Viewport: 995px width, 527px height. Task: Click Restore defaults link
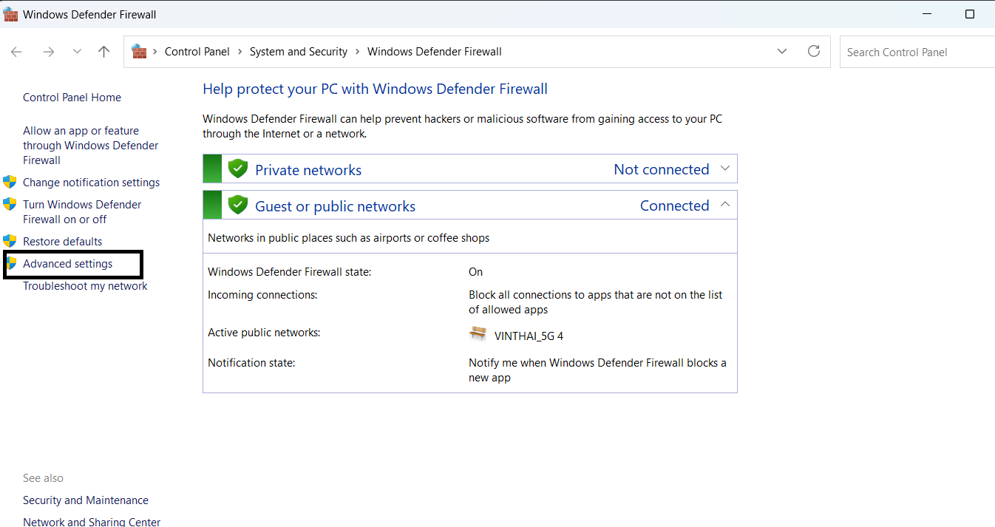coord(63,242)
